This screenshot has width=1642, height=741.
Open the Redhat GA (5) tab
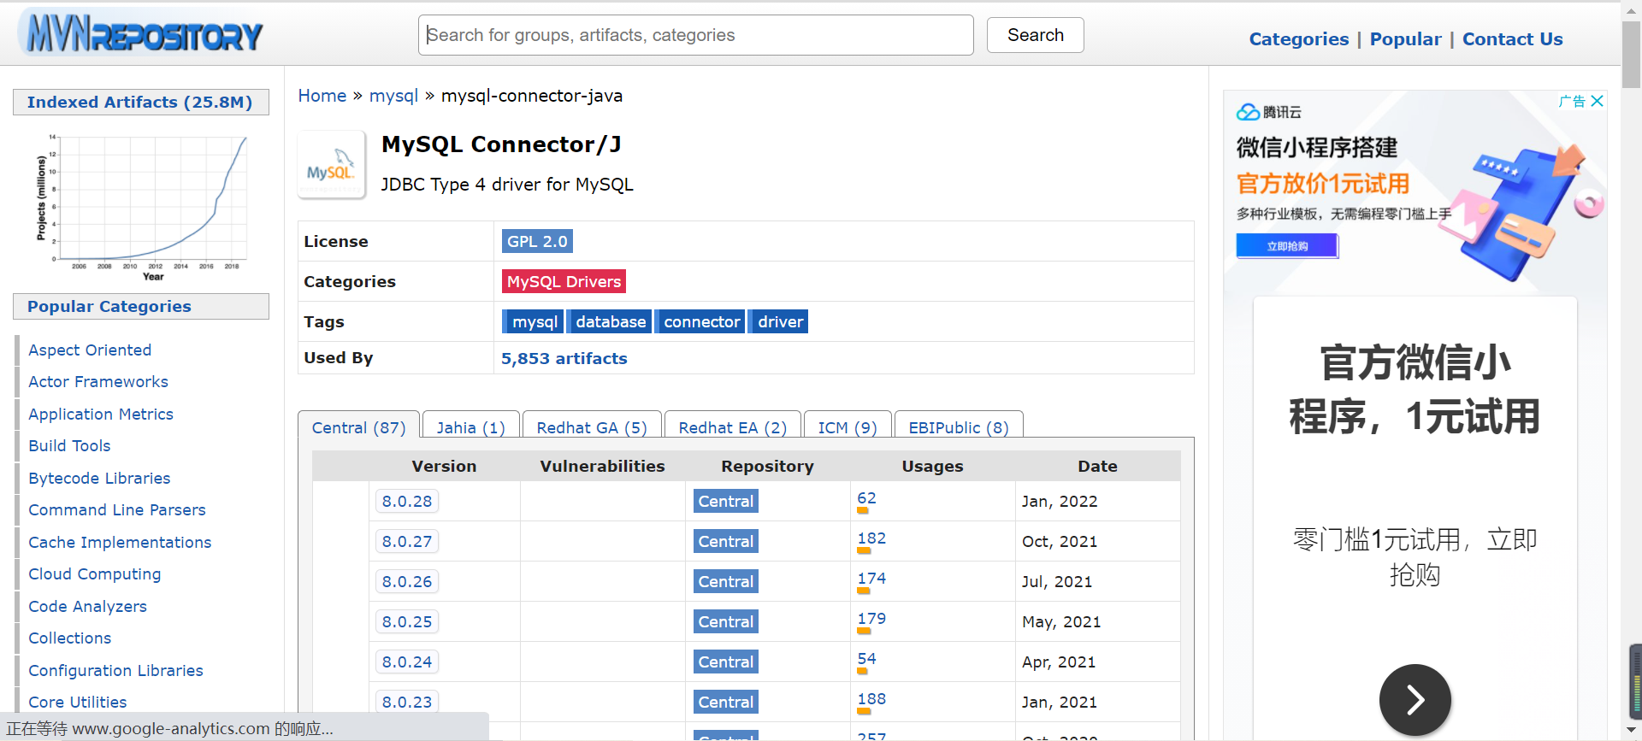pos(591,427)
